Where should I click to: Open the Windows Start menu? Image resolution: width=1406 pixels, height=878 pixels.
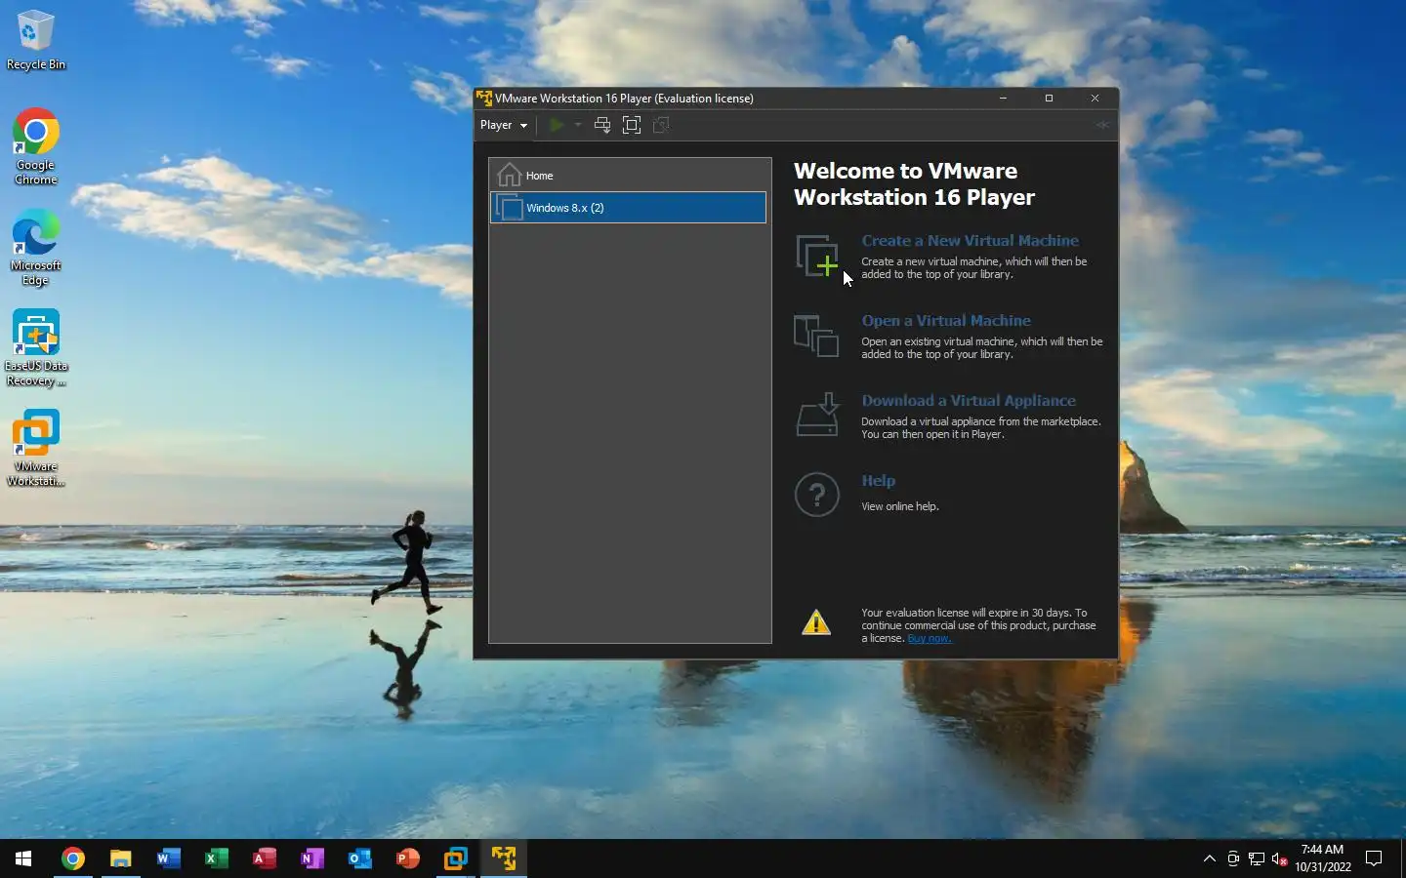pyautogui.click(x=23, y=858)
